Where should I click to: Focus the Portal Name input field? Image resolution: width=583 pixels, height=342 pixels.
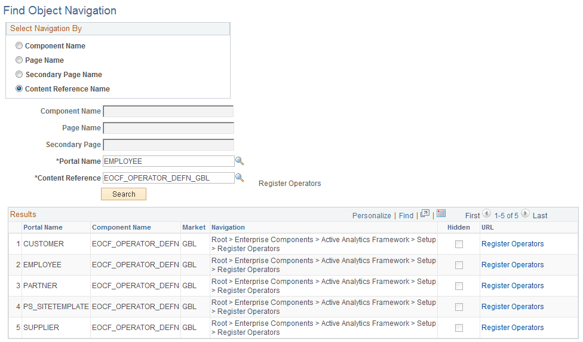click(x=168, y=161)
